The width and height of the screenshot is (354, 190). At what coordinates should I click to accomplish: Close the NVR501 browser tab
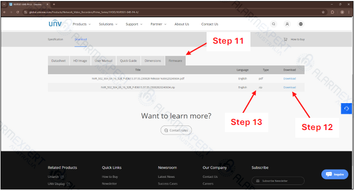pyautogui.click(x=47, y=4)
